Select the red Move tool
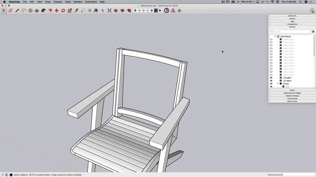Image resolution: width=316 pixels, height=177 pixels. click(57, 10)
